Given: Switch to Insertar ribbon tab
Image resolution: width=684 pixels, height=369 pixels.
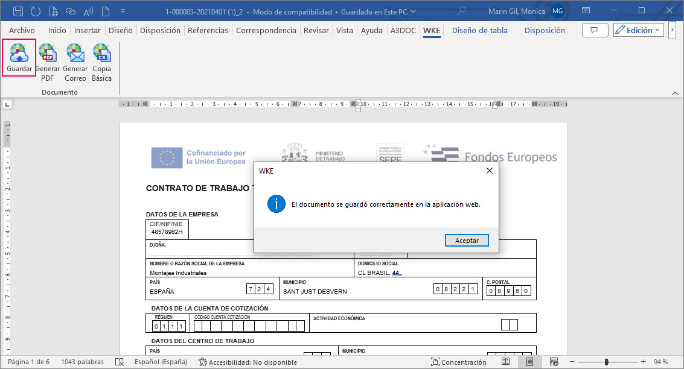Looking at the screenshot, I should [88, 31].
